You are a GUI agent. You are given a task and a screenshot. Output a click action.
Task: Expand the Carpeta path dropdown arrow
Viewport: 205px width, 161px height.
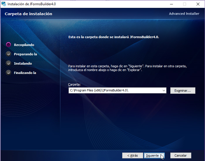point(164,91)
